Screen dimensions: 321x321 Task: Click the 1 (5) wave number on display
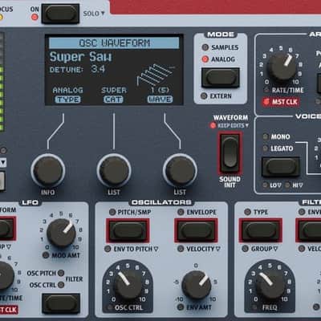click(x=160, y=90)
